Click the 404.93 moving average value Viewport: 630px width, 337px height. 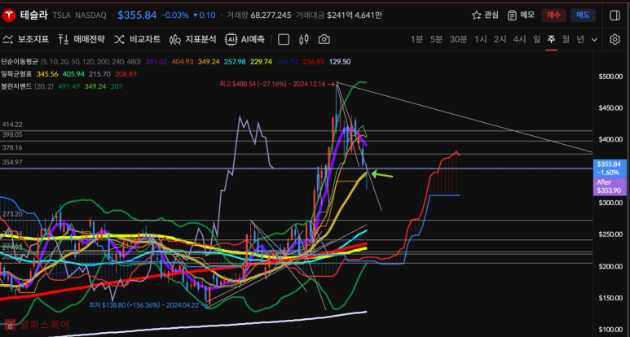183,62
